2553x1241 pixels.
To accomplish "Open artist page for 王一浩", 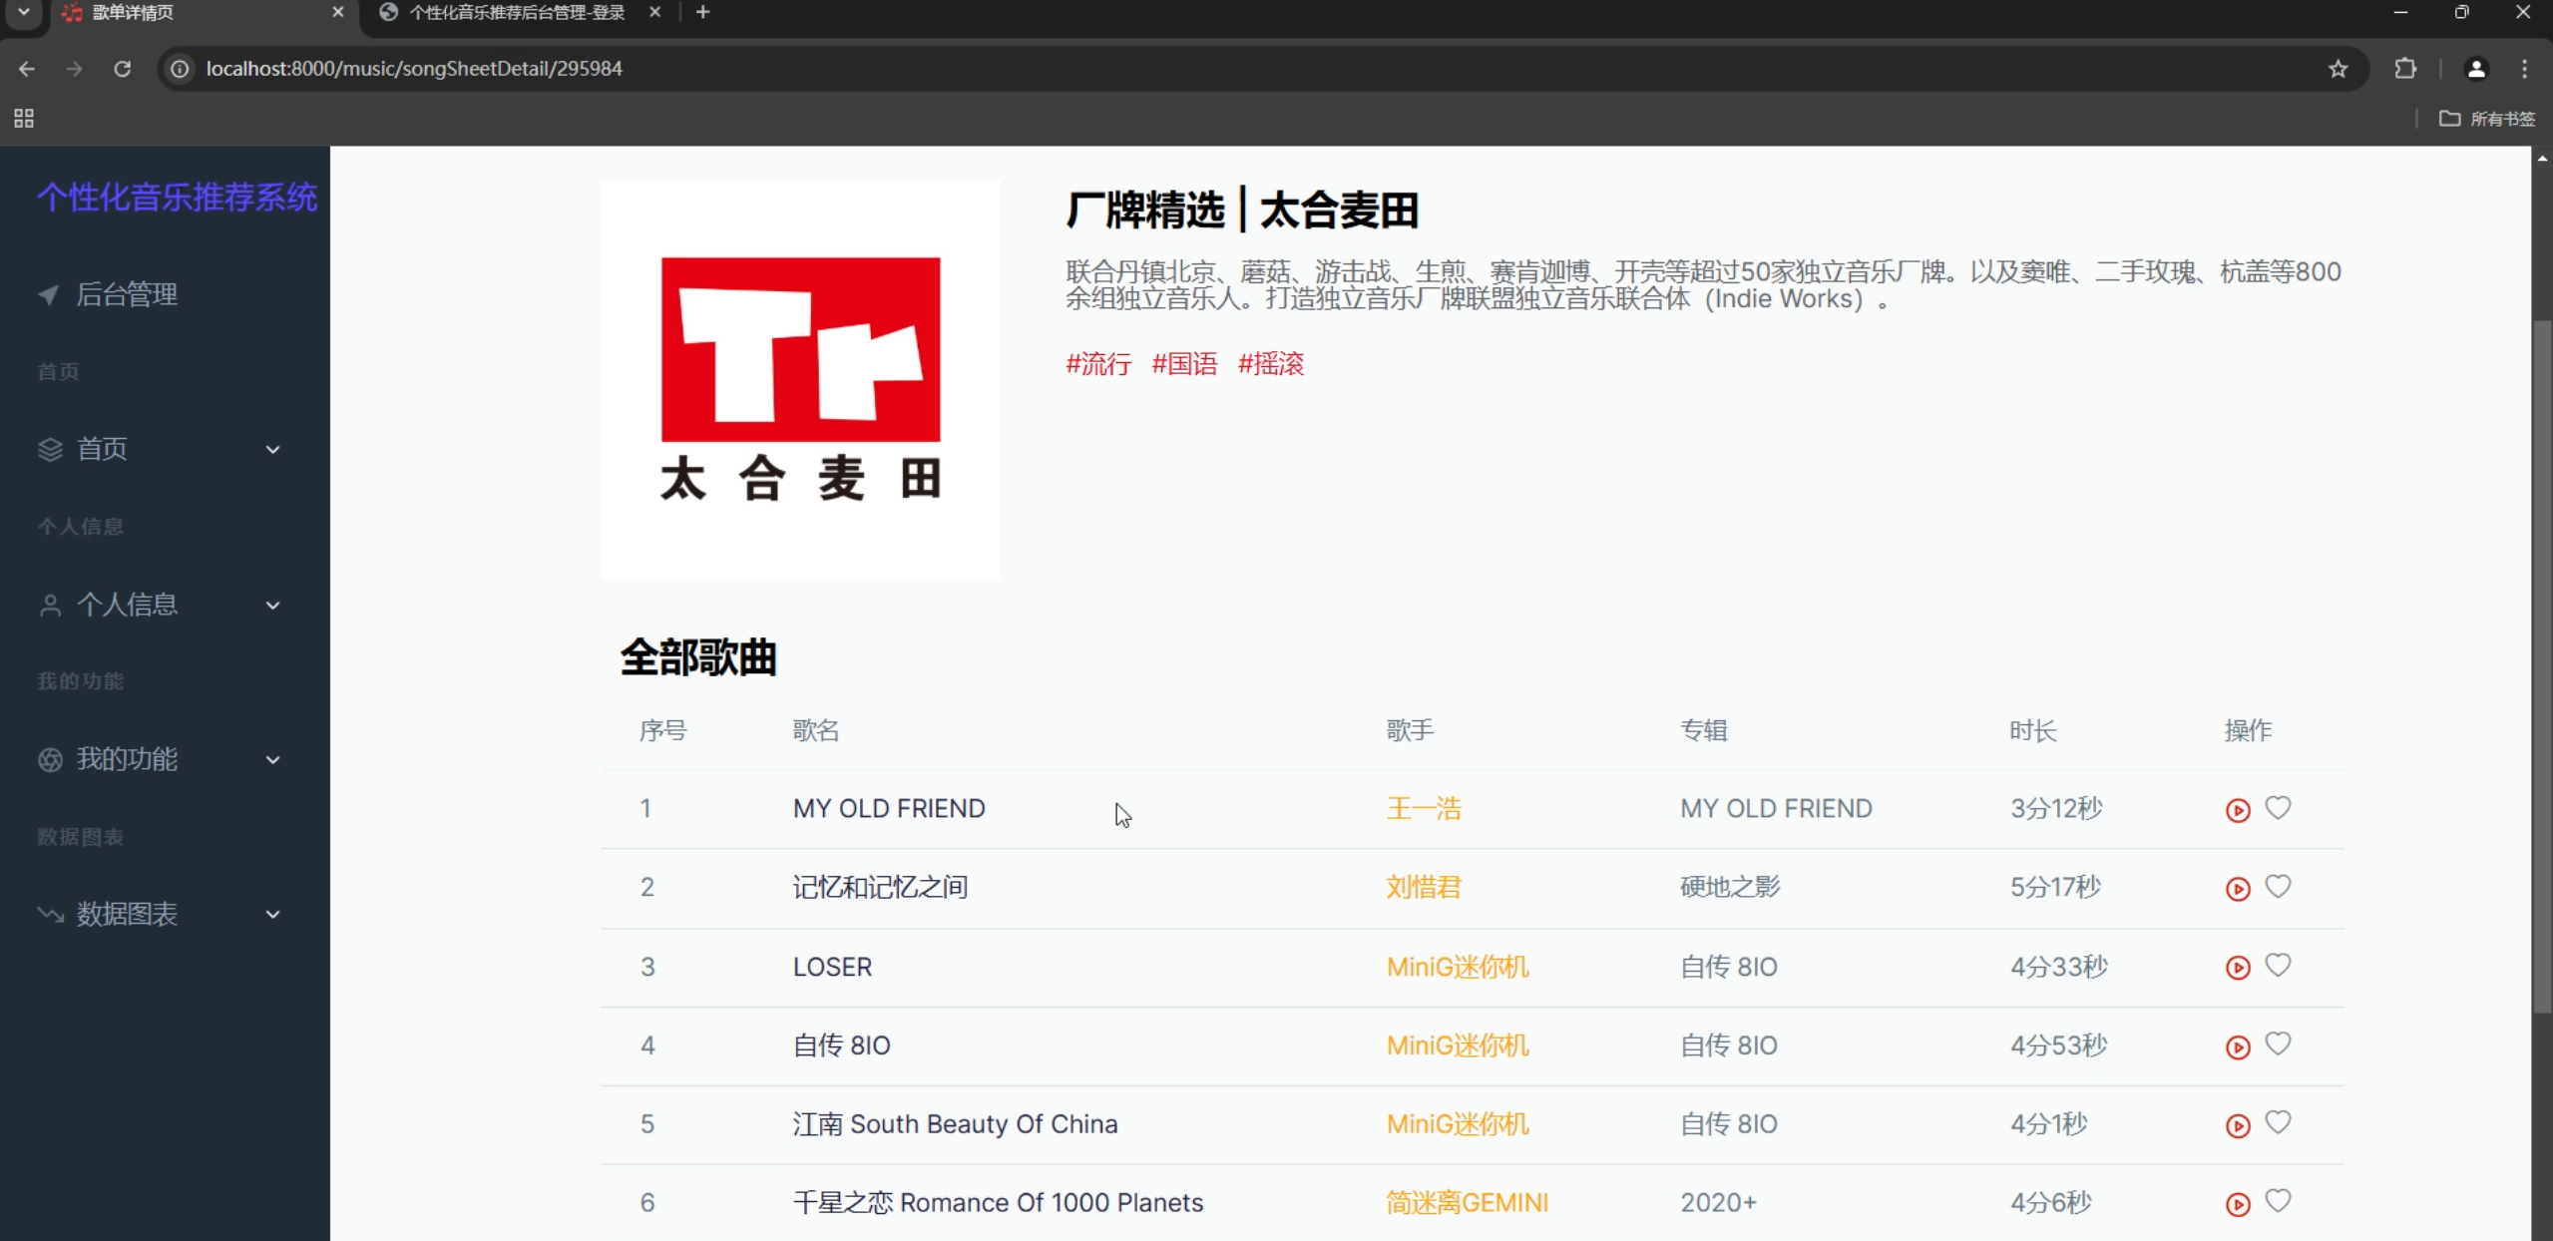I will pyautogui.click(x=1424, y=809).
